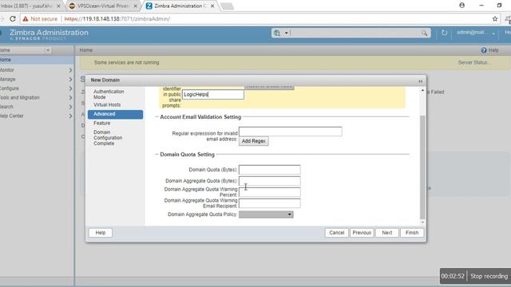This screenshot has width=511, height=287.
Task: Click the Home breadcrumb label
Action: click(x=86, y=50)
